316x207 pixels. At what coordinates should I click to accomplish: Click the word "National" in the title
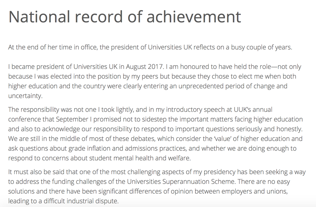tap(39, 16)
